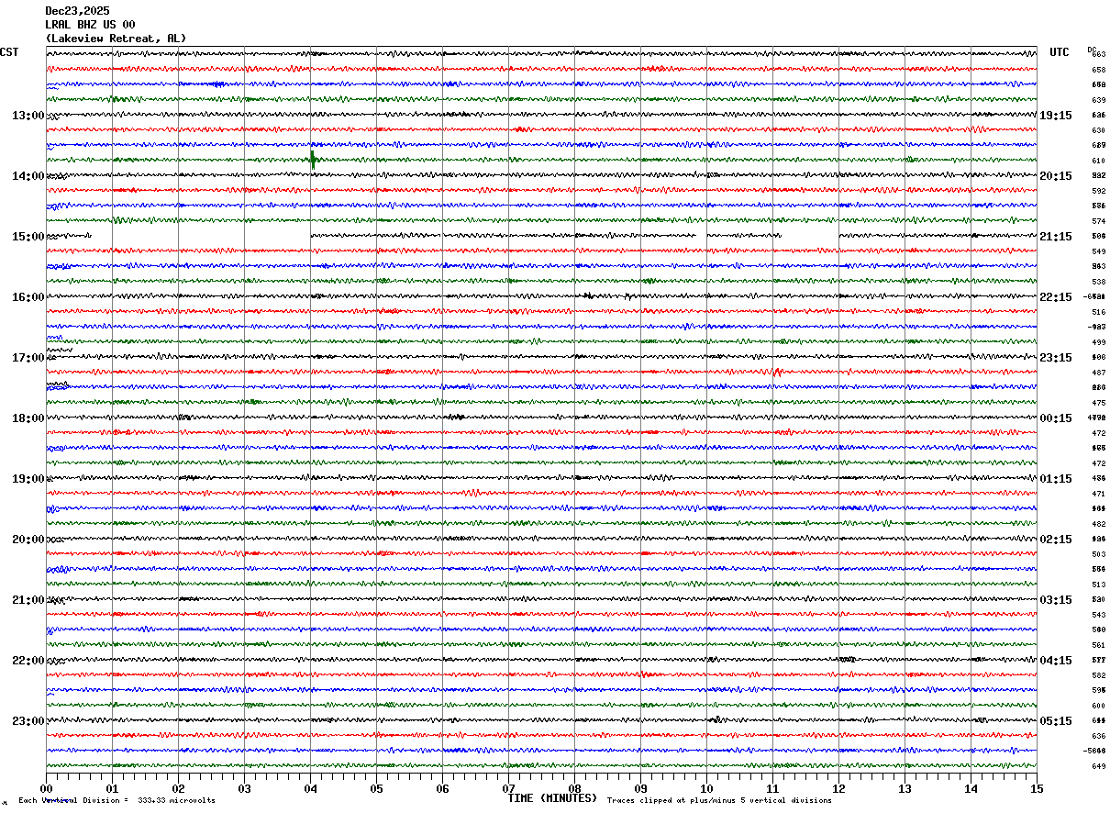The width and height of the screenshot is (1110, 813).
Task: Click the 22:15 UTC time label
Action: [1056, 297]
